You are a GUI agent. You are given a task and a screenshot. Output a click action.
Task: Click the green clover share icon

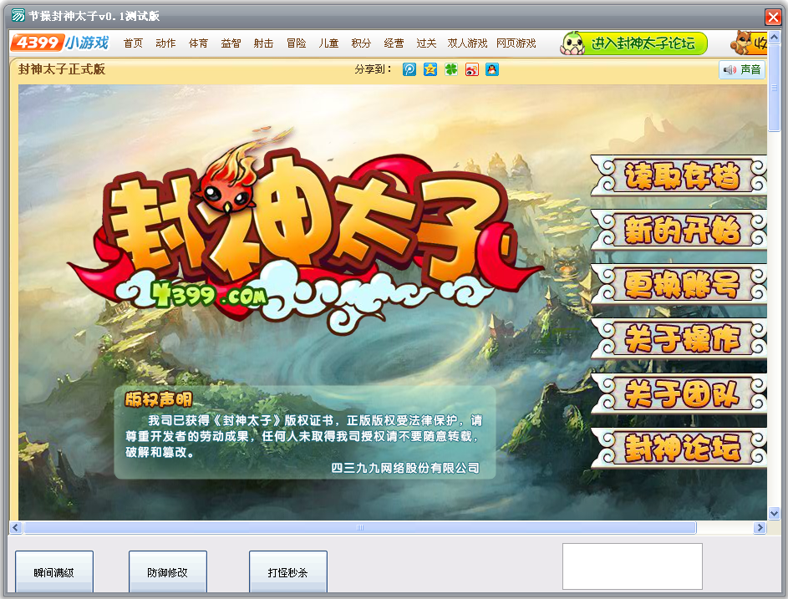coord(450,69)
